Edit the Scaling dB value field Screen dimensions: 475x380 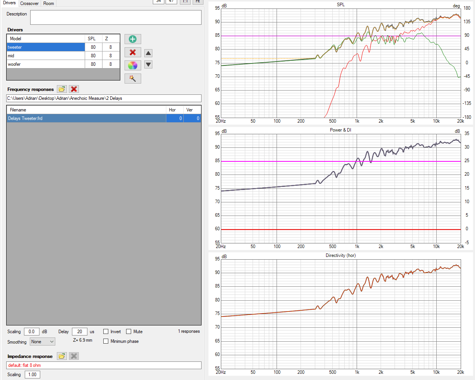click(32, 332)
